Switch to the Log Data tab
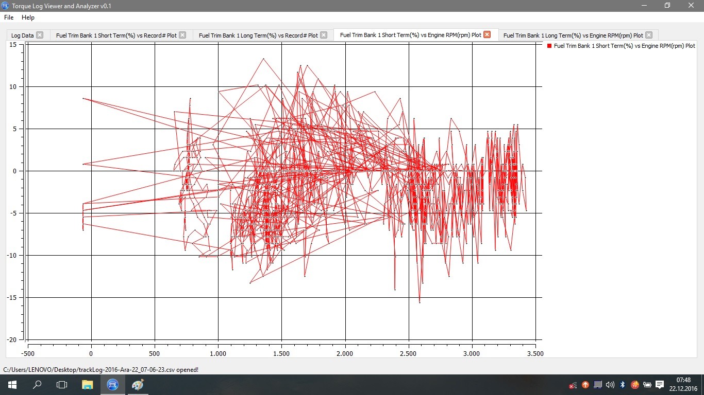This screenshot has height=395, width=704. point(22,35)
